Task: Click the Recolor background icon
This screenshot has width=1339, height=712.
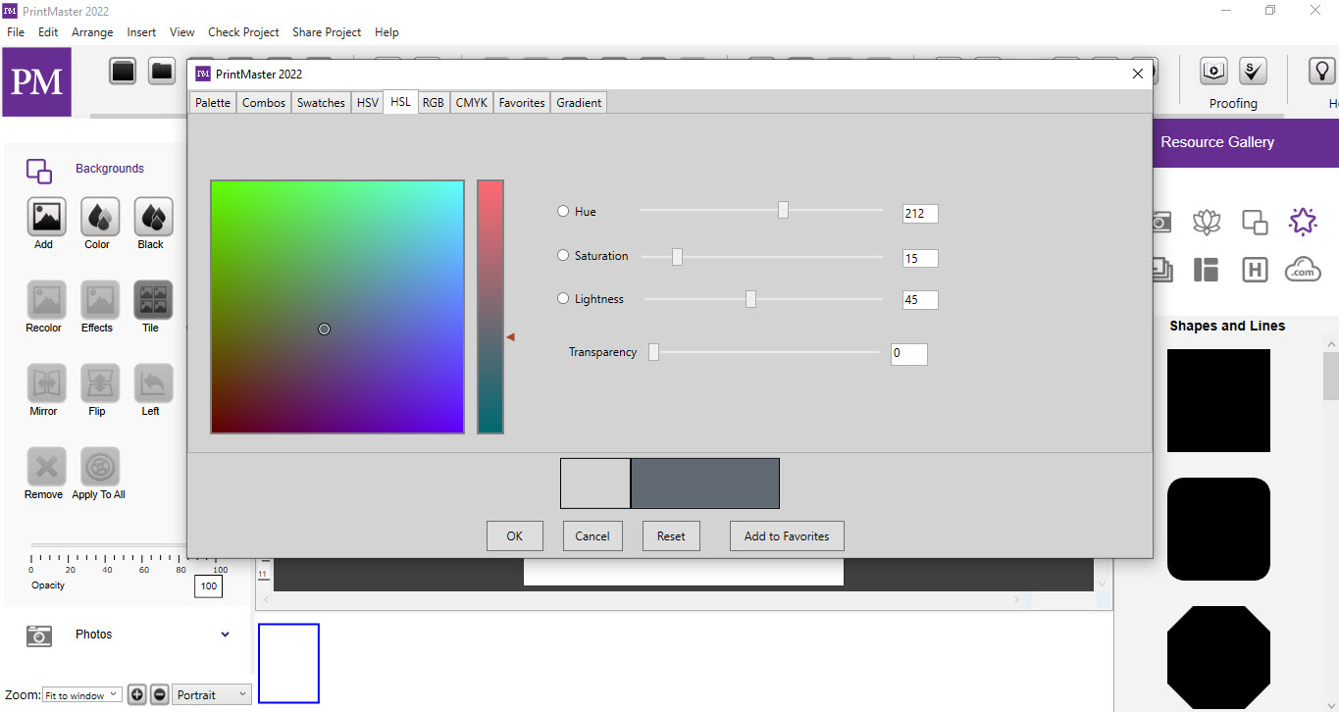Action: [47, 300]
